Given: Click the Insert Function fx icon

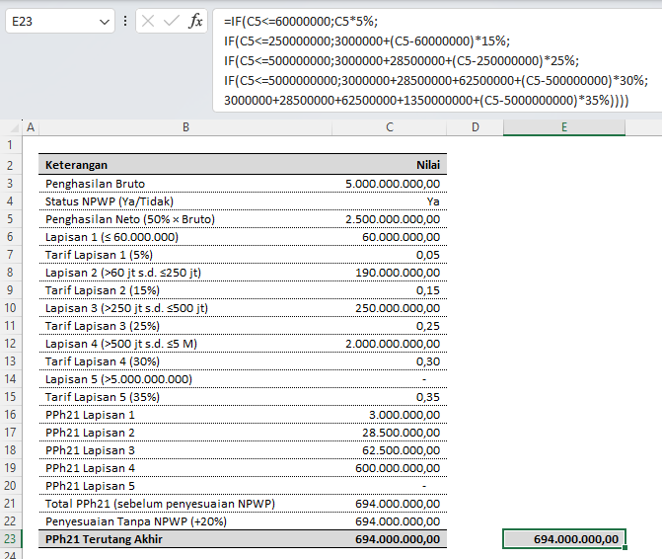Looking at the screenshot, I should tap(195, 21).
